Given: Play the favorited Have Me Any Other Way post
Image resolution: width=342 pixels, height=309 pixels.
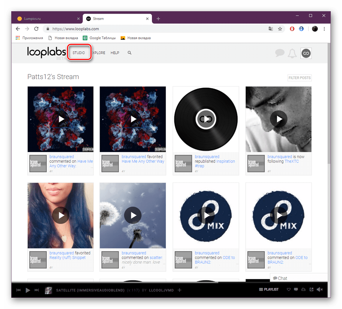Looking at the screenshot, I should 133,119.
